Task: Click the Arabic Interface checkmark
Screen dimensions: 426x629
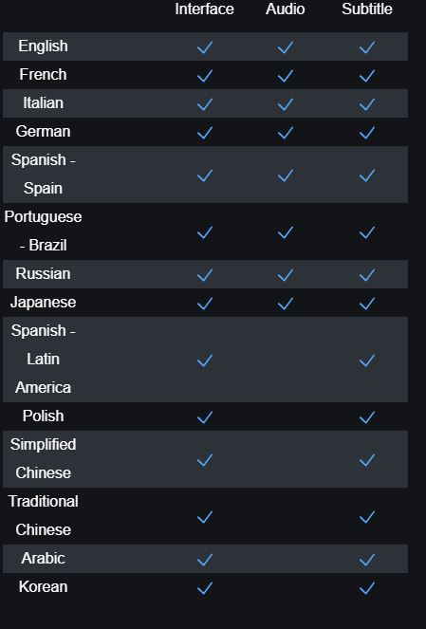Action: (x=205, y=559)
